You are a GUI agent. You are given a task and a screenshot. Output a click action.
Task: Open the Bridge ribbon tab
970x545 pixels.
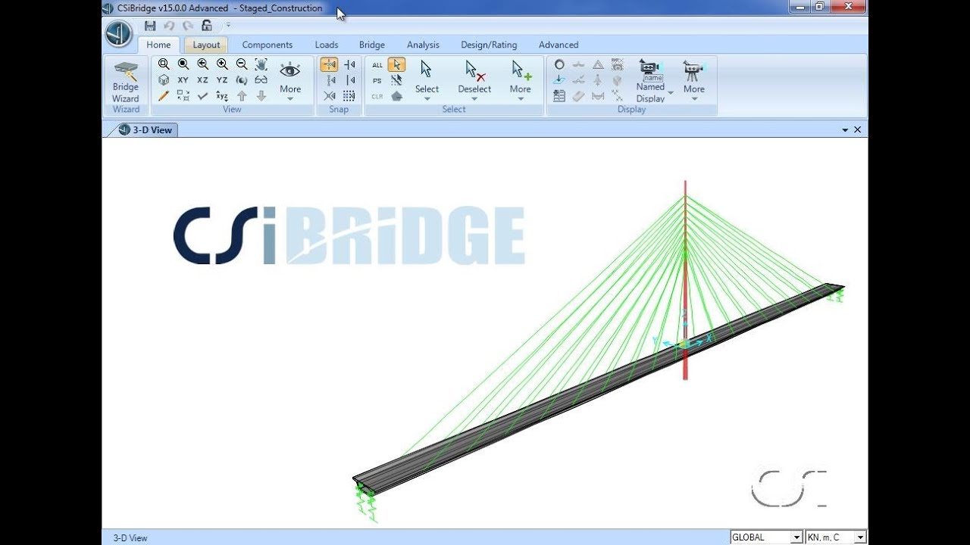pyautogui.click(x=372, y=45)
